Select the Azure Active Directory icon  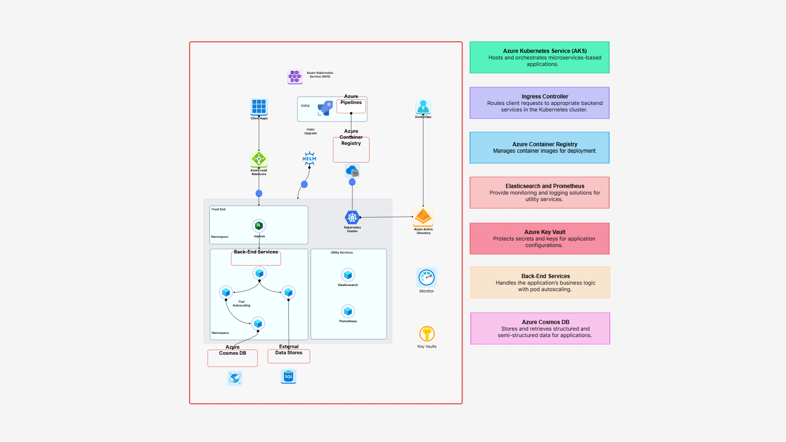pyautogui.click(x=423, y=217)
